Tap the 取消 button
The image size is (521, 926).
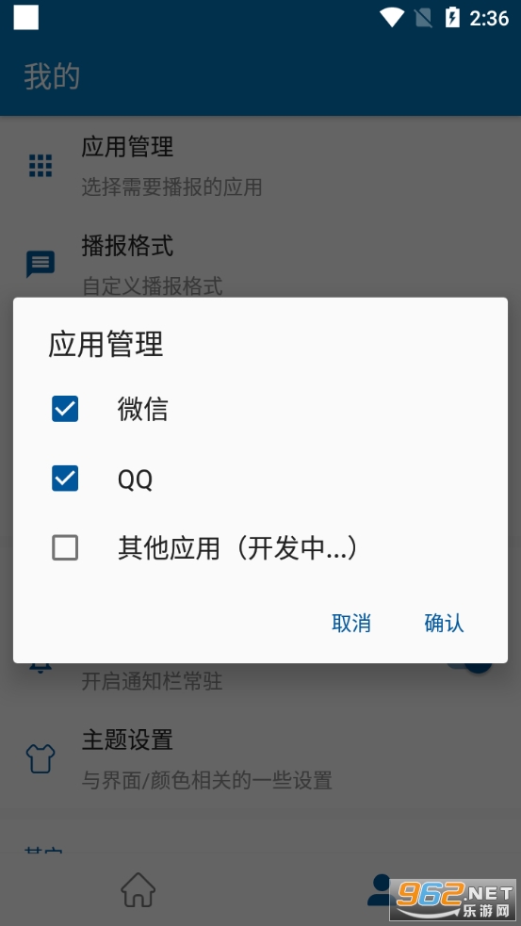[351, 623]
